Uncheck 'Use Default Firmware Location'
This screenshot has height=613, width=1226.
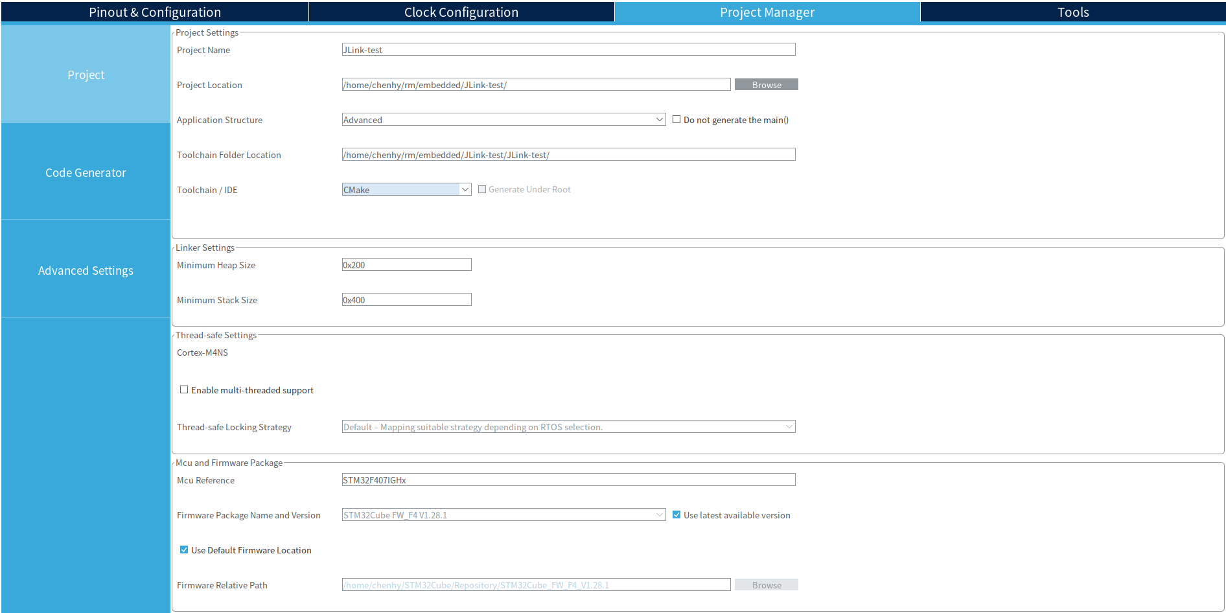(184, 550)
